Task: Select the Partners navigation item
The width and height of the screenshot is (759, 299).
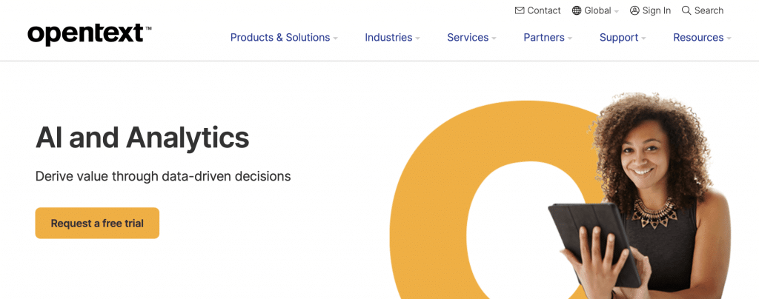Action: 543,37
